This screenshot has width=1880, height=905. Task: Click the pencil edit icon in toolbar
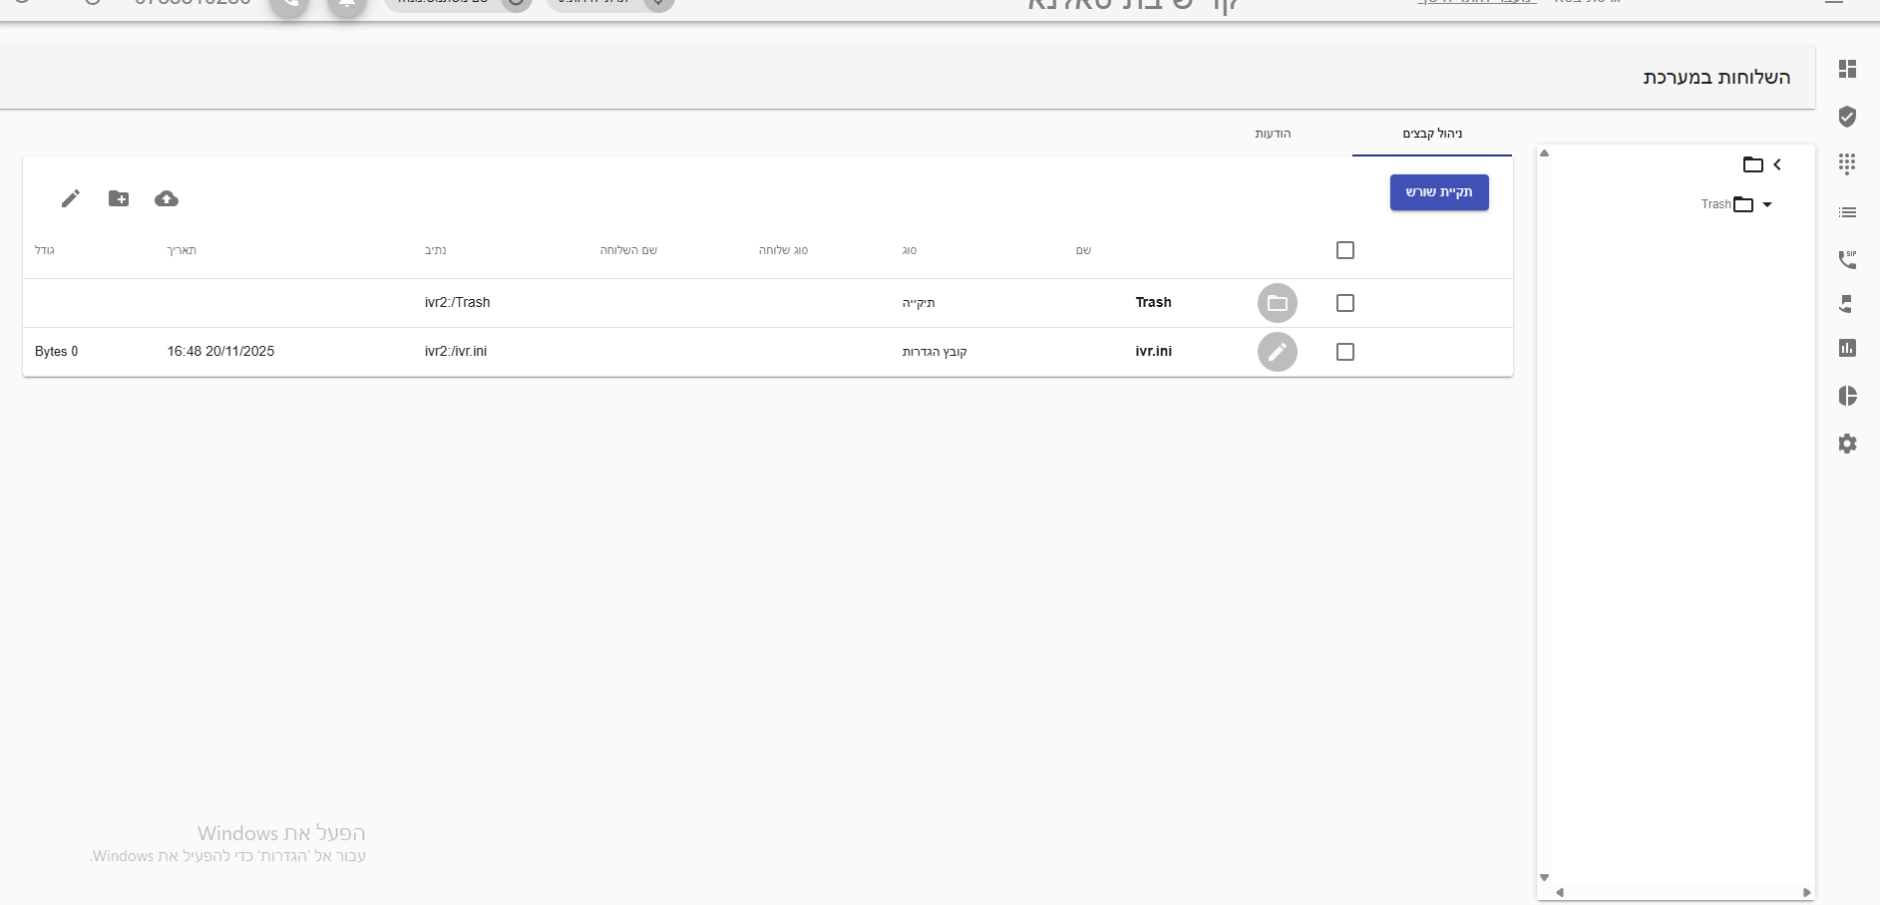click(x=70, y=199)
